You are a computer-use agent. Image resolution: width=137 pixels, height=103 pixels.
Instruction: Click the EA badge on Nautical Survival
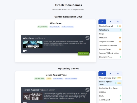[120, 26]
